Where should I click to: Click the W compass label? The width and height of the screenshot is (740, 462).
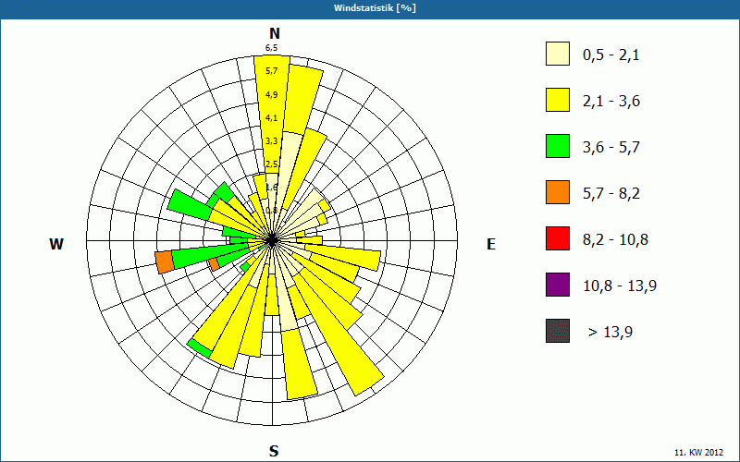(56, 244)
